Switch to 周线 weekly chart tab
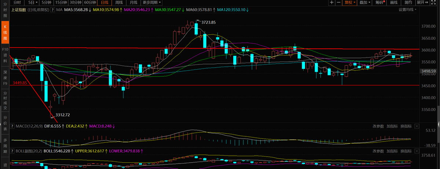440x169 pixels. [119, 3]
